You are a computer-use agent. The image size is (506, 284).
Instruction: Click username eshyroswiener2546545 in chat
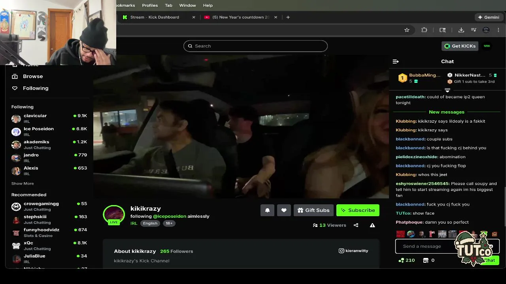tap(422, 183)
